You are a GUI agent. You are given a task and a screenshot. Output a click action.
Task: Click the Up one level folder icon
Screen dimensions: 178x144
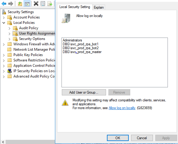(x=20, y=4)
